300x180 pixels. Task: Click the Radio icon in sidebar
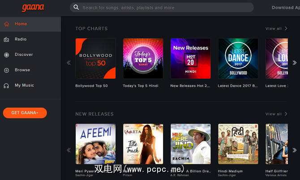tap(7, 39)
